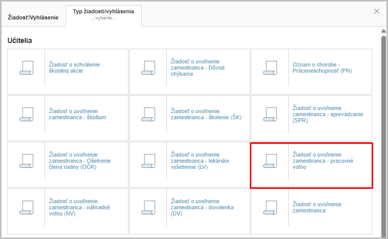Click scroll icon for OČR request tile
388x239 pixels.
pyautogui.click(x=26, y=161)
